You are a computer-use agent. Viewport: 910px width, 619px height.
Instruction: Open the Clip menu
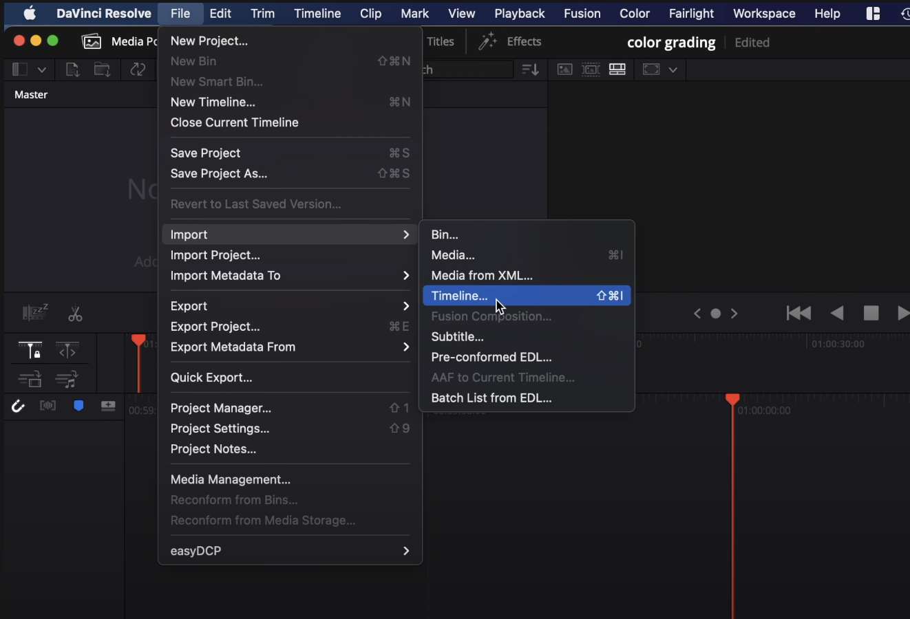pyautogui.click(x=370, y=13)
